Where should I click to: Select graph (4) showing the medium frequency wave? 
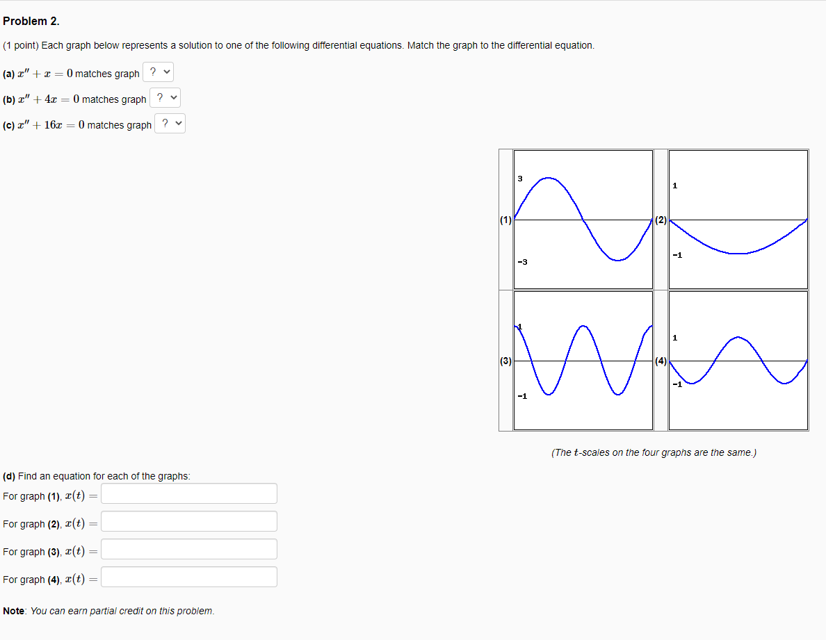[737, 360]
